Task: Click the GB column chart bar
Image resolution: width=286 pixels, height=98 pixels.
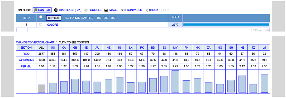Action: click(x=75, y=86)
